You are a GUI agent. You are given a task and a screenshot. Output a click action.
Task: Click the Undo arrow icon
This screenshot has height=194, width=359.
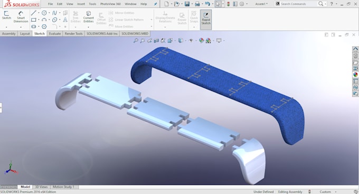coord(207,4)
